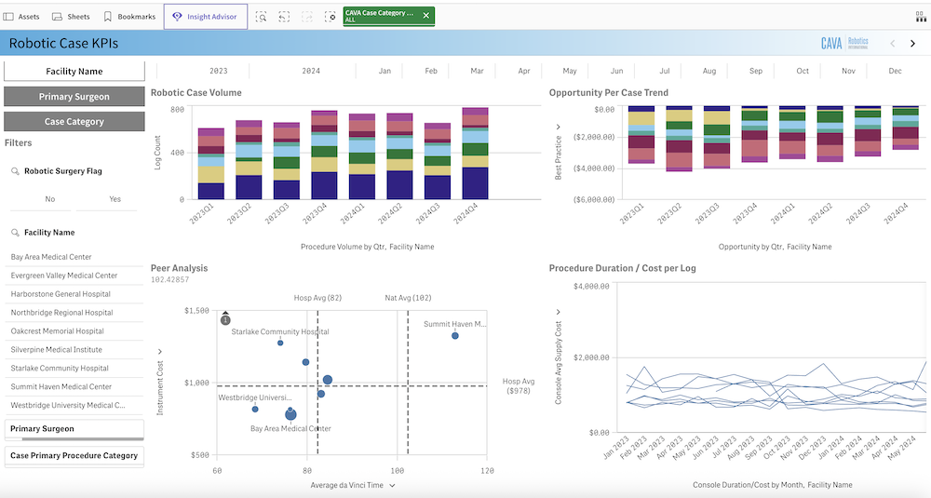Expand the Peer Analysis y-axis chevron
This screenshot has width=931, height=498.
pyautogui.click(x=159, y=351)
